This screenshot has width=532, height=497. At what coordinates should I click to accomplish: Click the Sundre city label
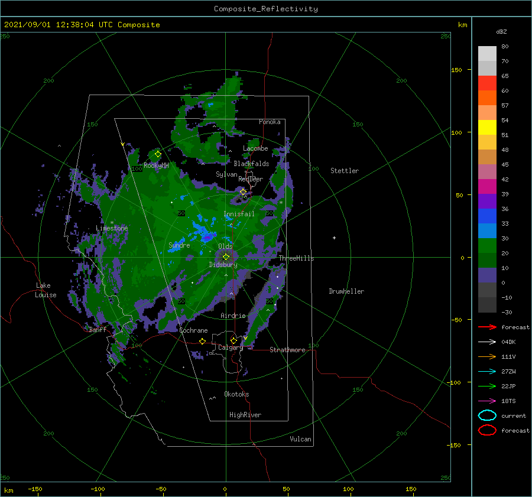(179, 245)
